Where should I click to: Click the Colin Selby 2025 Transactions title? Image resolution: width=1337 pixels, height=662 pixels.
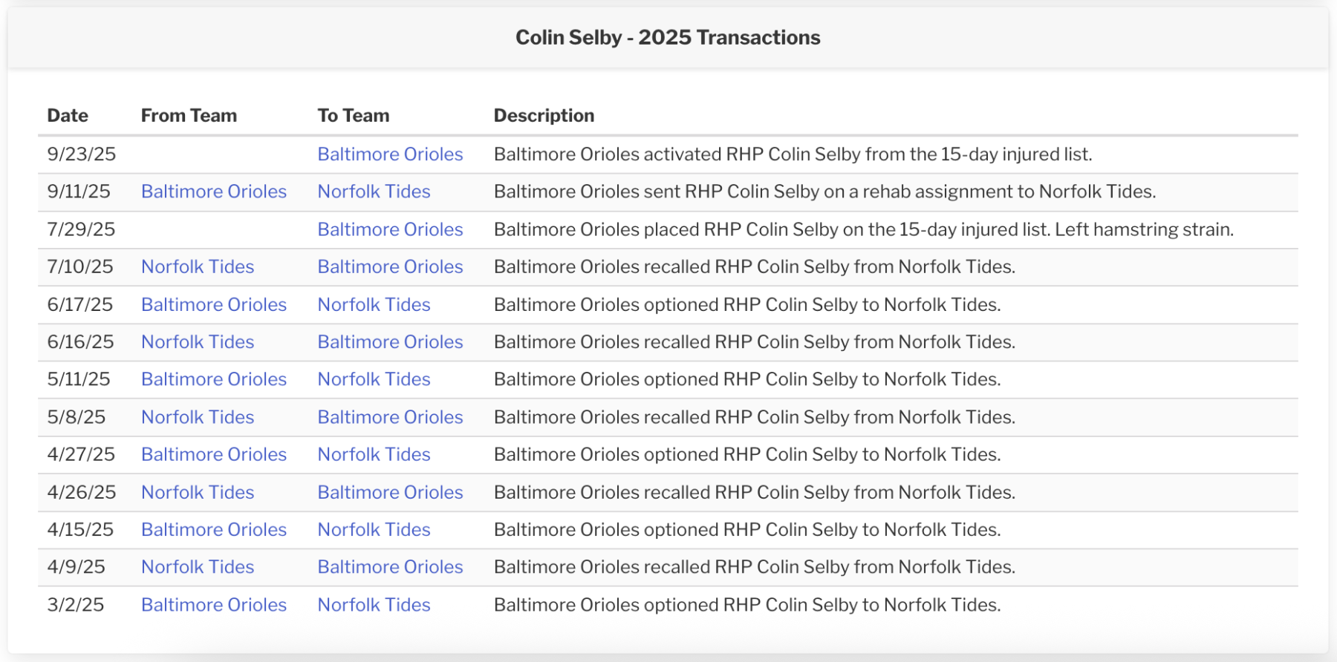tap(668, 38)
